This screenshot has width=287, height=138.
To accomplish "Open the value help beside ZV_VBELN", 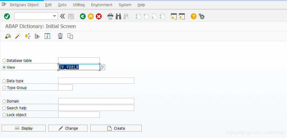I will pos(102,67).
